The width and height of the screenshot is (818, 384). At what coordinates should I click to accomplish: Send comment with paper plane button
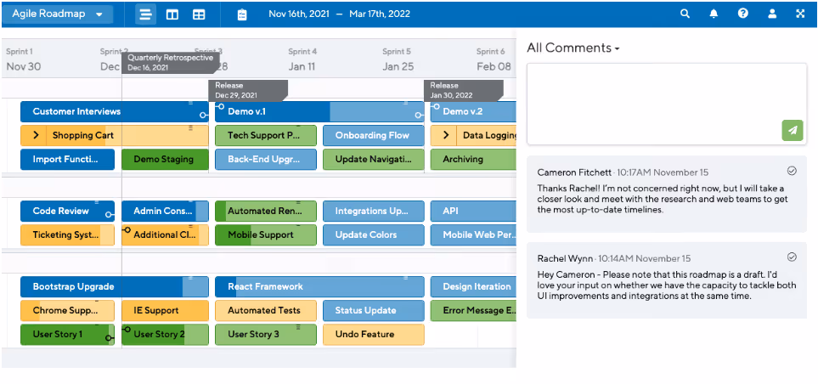click(793, 131)
